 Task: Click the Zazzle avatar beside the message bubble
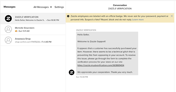tap(71, 72)
